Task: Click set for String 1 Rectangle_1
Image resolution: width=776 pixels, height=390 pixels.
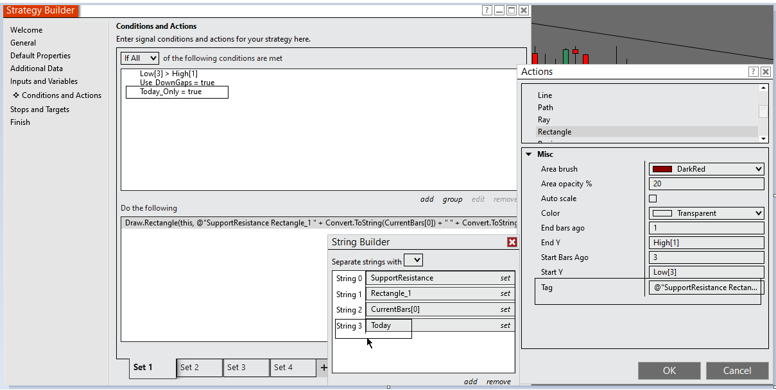Action: click(x=506, y=293)
